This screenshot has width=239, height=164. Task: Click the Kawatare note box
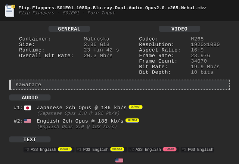point(119,85)
